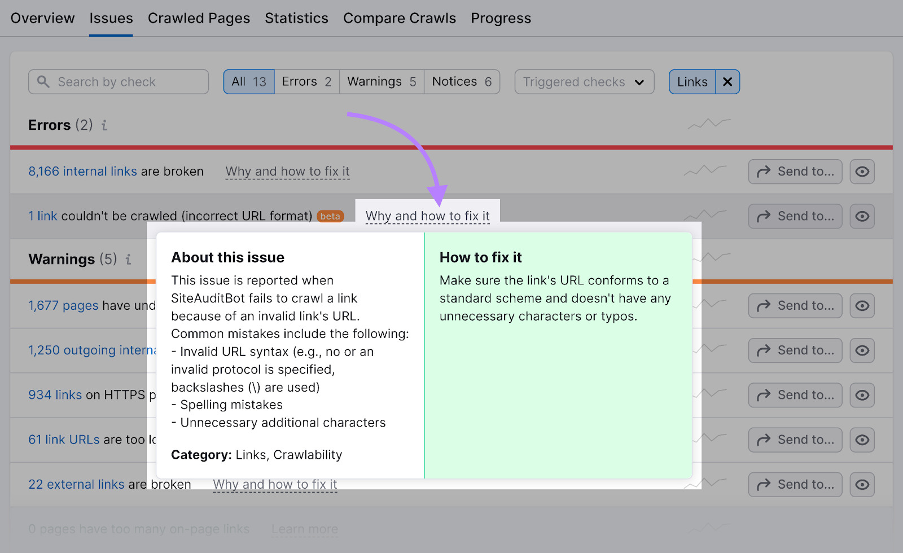This screenshot has width=903, height=553.
Task: Toggle the eye icon on 8,166 internal links row
Action: (x=862, y=171)
